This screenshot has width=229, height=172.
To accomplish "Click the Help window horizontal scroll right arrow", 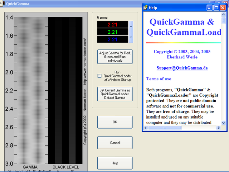I will (x=218, y=128).
